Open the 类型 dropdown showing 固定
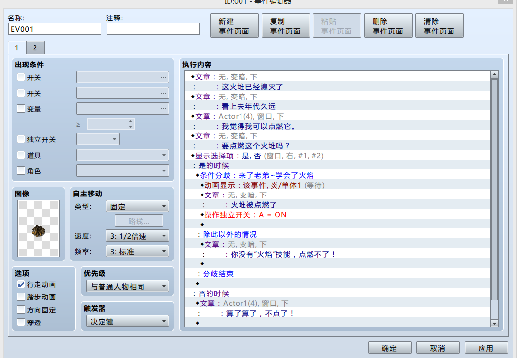517x358 pixels. [138, 206]
